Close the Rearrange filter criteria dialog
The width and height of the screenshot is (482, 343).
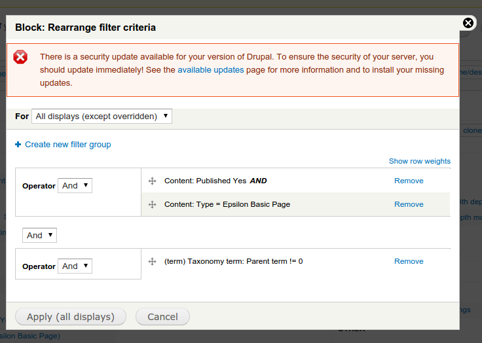[x=468, y=23]
